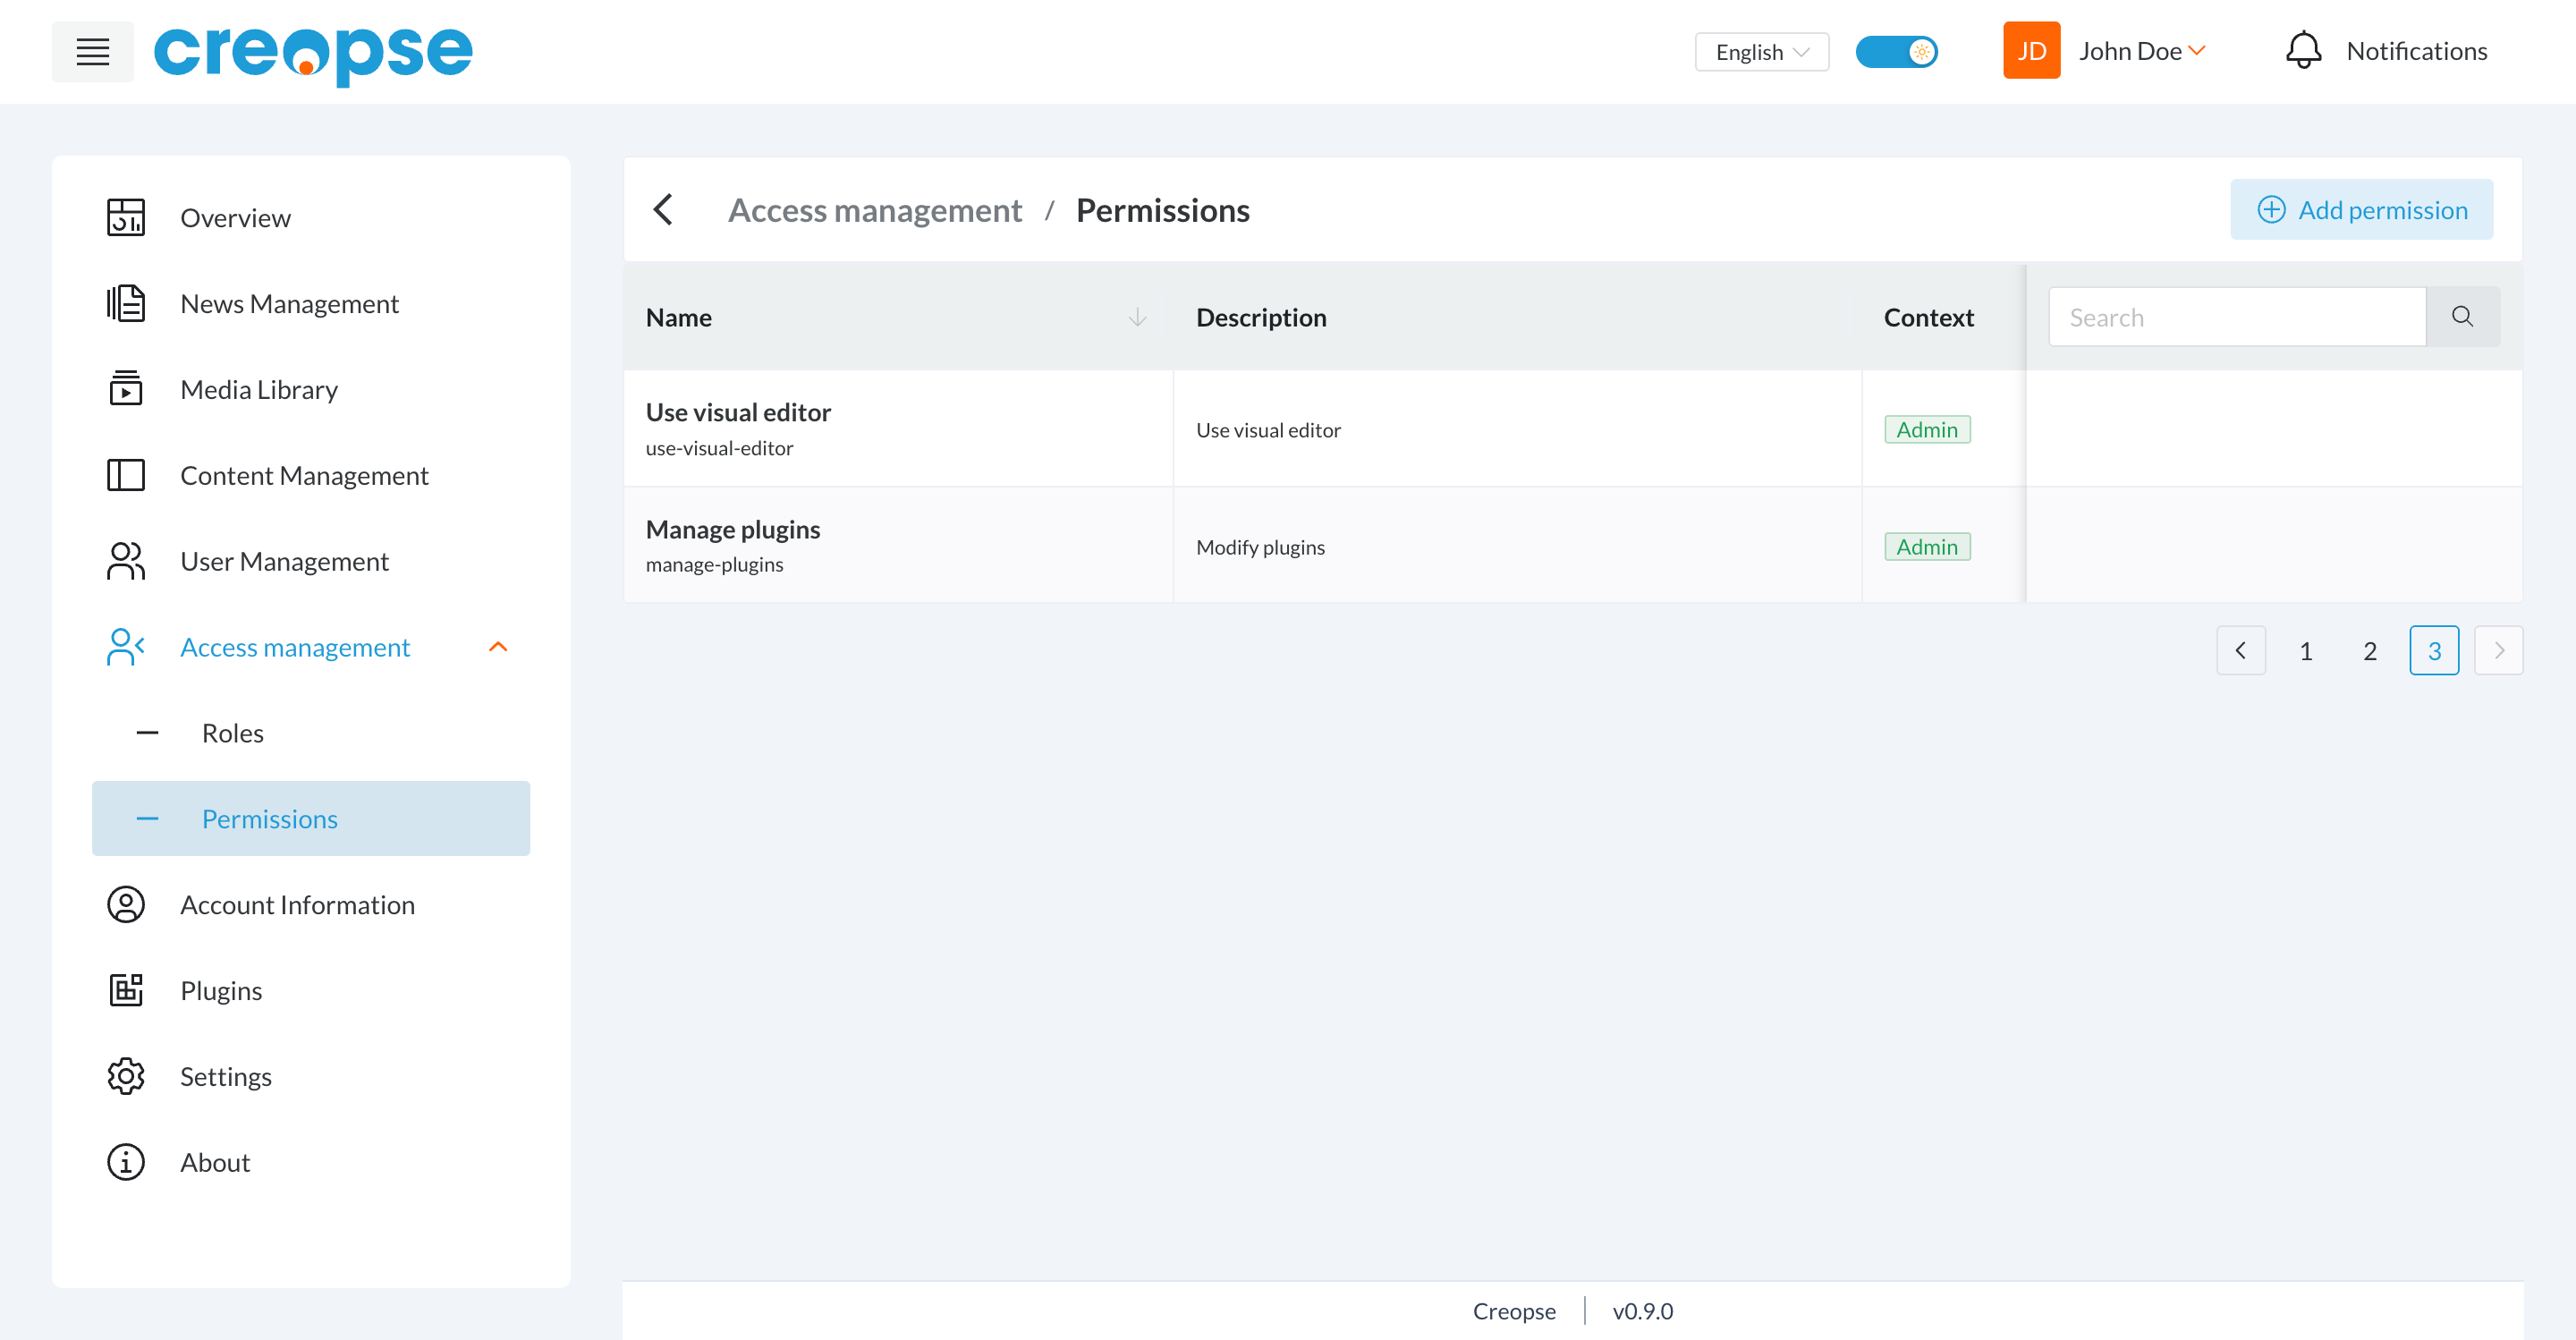Screen dimensions: 2576x1340
Task: Select current page 3
Action: pos(2434,651)
